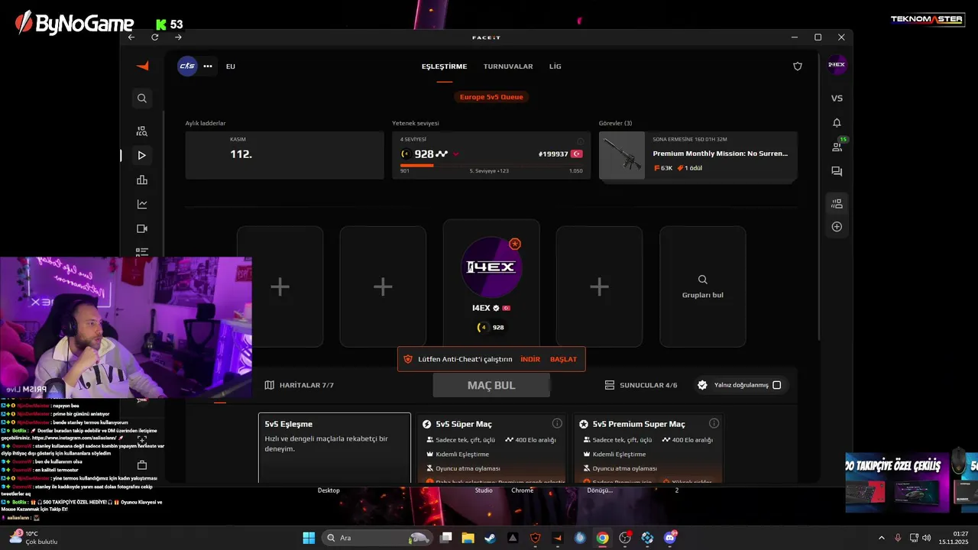Click info icon on 5v5 Premium Super Maç
The height and width of the screenshot is (550, 978).
point(714,423)
